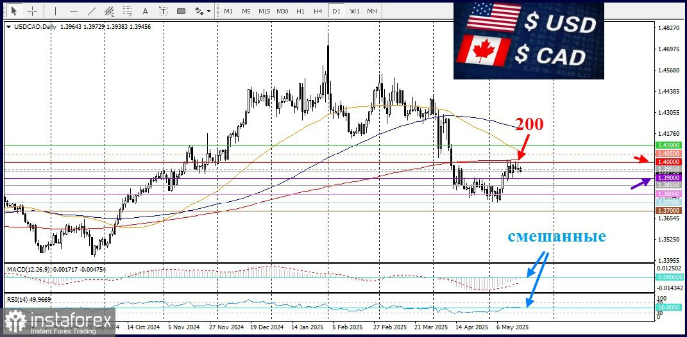The width and height of the screenshot is (687, 337).
Task: Select the cursor arrow tool
Action: (x=13, y=10)
